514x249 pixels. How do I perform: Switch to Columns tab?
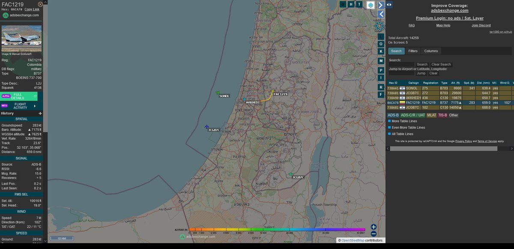(x=431, y=51)
